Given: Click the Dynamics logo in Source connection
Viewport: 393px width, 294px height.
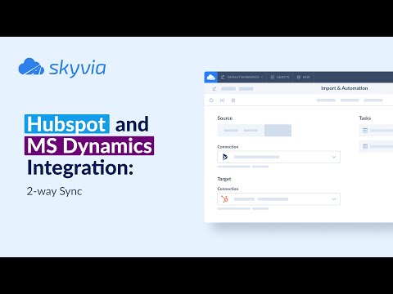Looking at the screenshot, I should (x=225, y=157).
